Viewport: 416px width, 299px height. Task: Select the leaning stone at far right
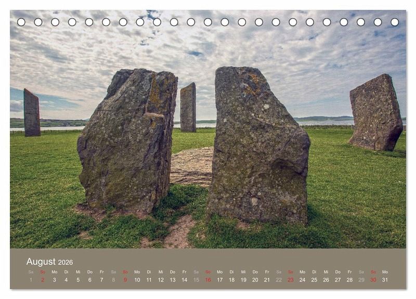coord(375,113)
